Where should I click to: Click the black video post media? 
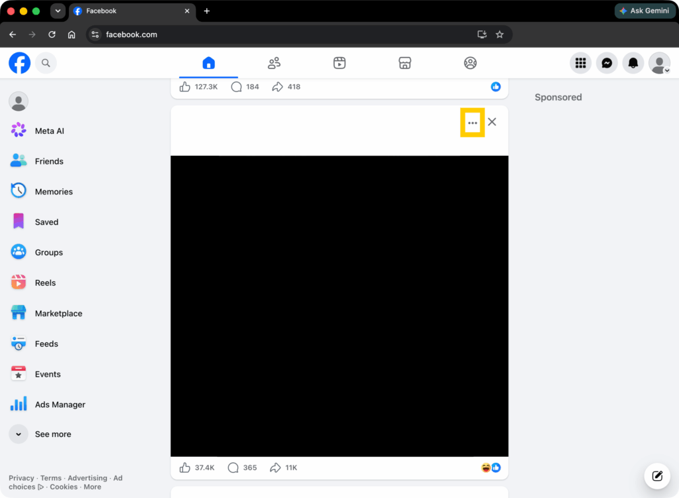pyautogui.click(x=339, y=306)
